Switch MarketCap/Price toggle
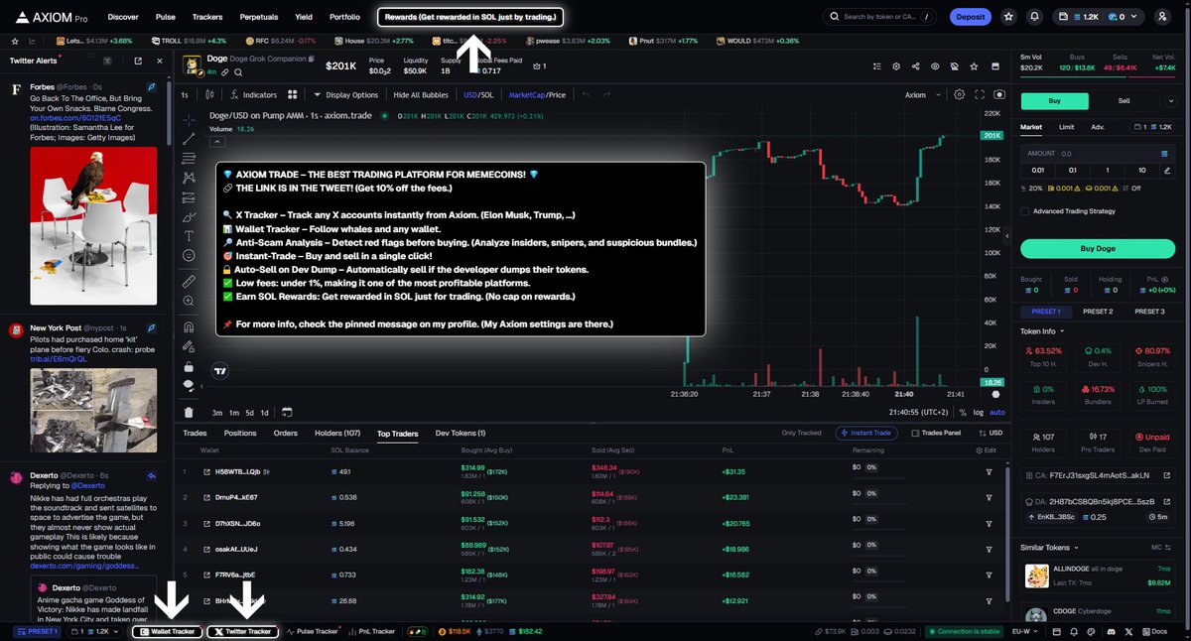Viewport: 1191px width, 641px height. pos(537,94)
